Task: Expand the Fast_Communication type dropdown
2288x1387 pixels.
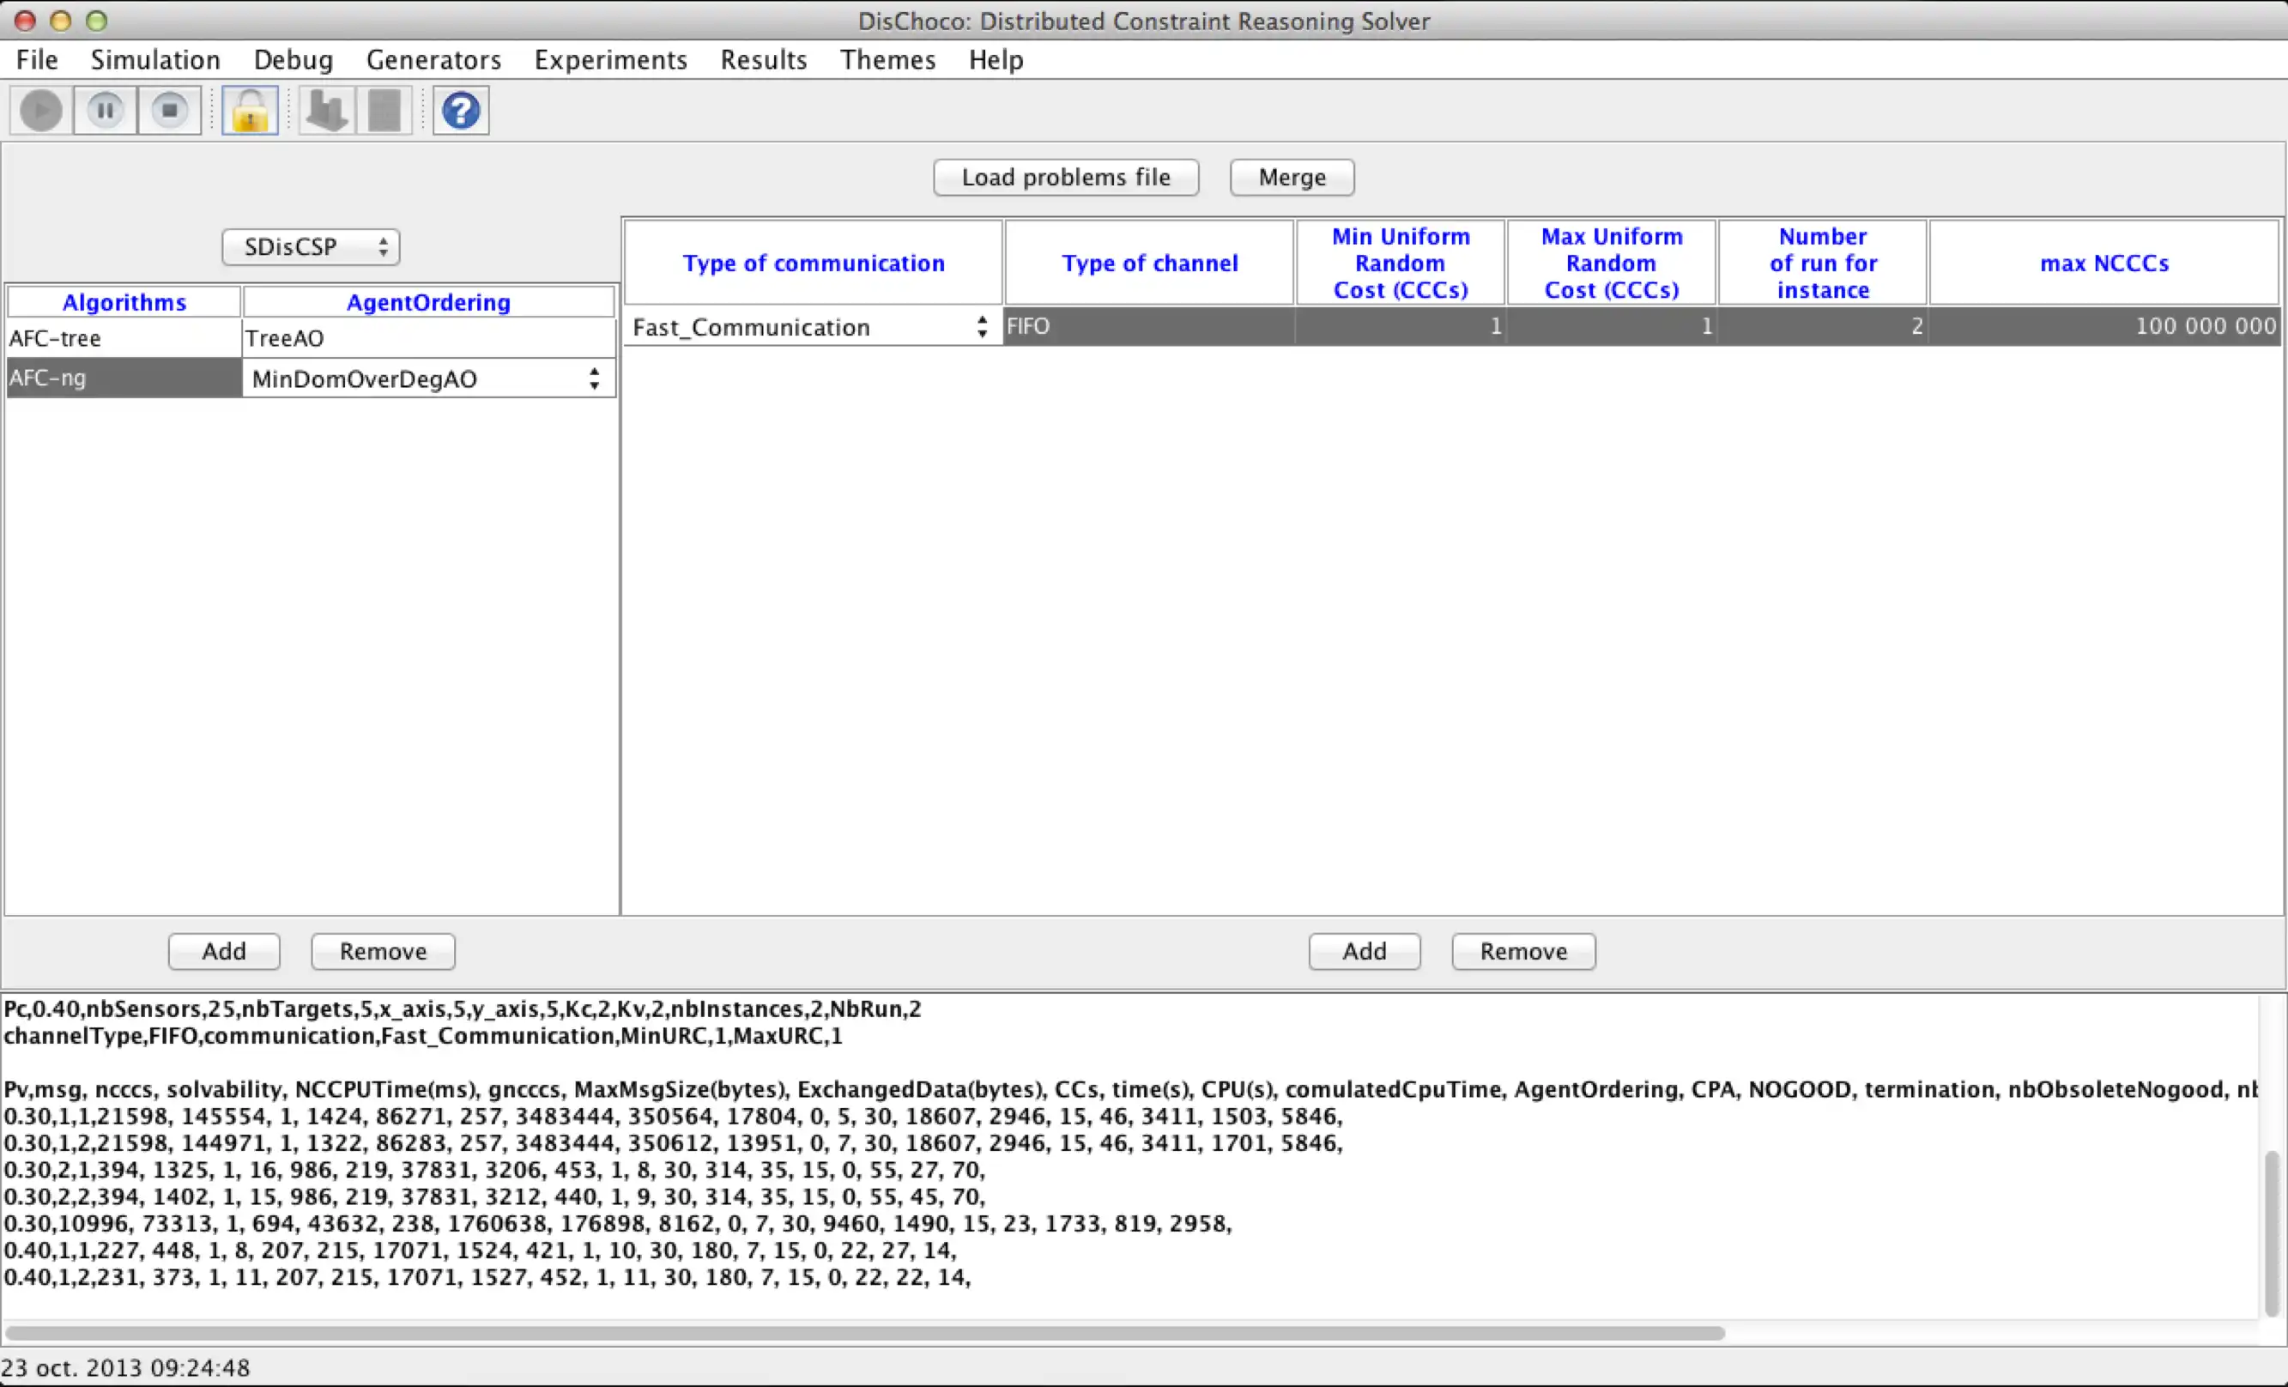Action: point(981,327)
